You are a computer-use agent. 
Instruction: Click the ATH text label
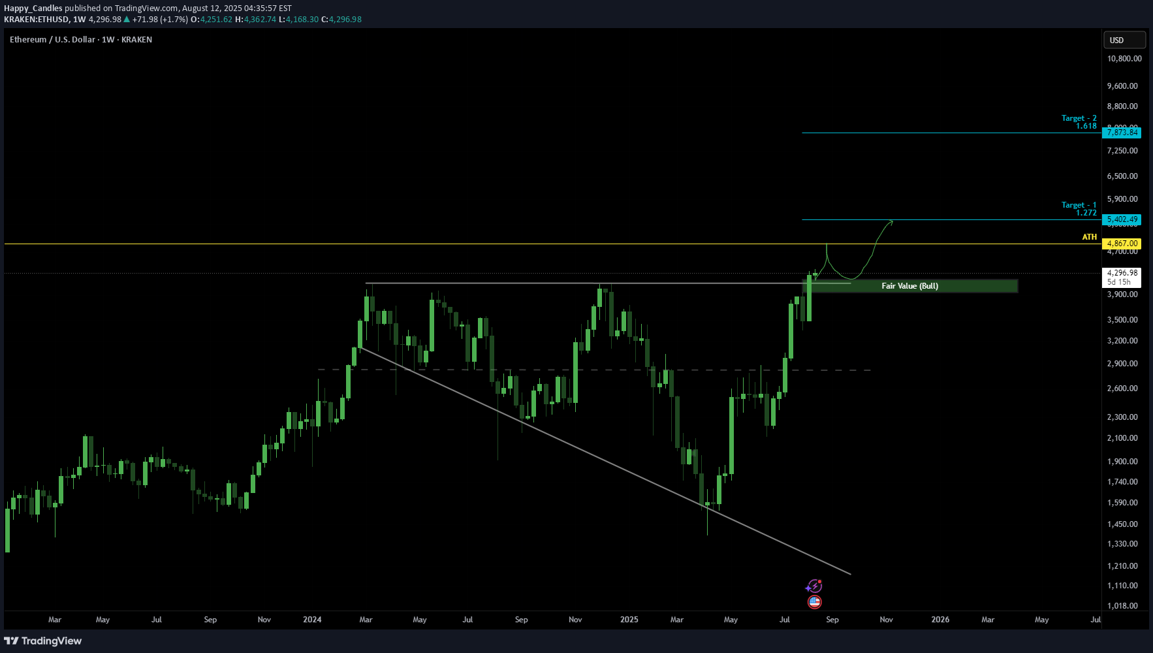(x=1089, y=237)
